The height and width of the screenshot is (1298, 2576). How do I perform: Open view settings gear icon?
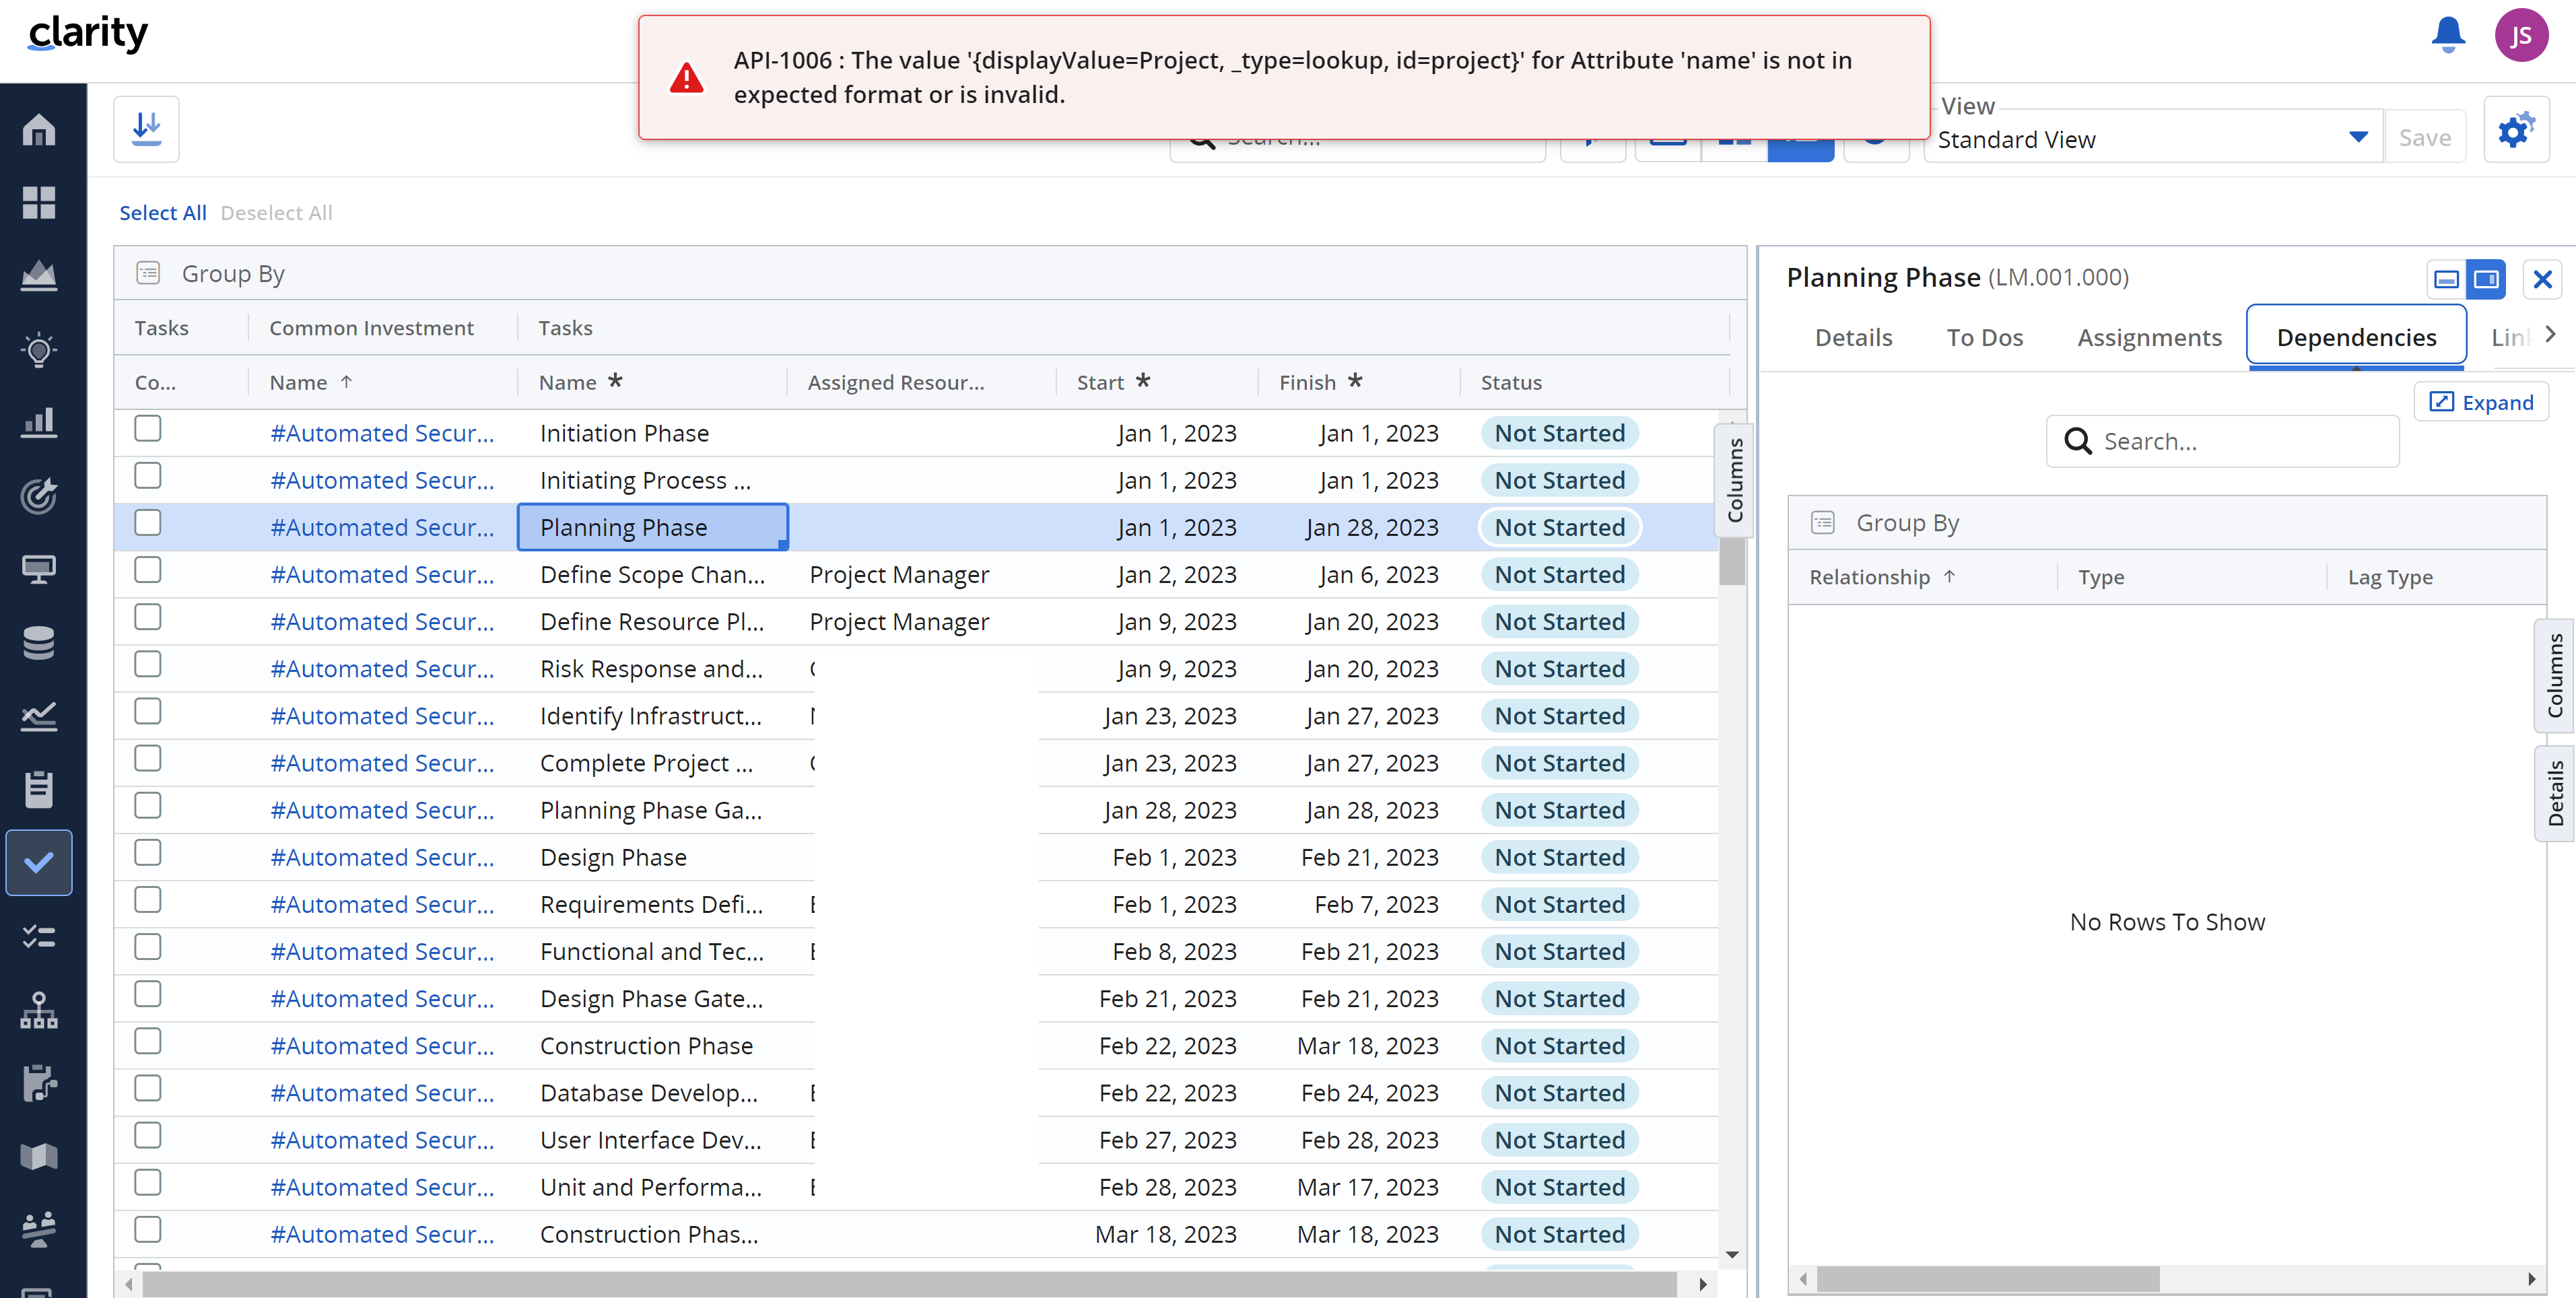(2515, 131)
